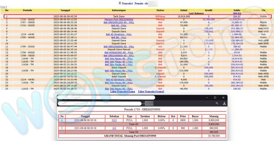Select Periode 1710 - OREGON0900 popup title
This screenshot has height=141, width=274.
point(142,110)
